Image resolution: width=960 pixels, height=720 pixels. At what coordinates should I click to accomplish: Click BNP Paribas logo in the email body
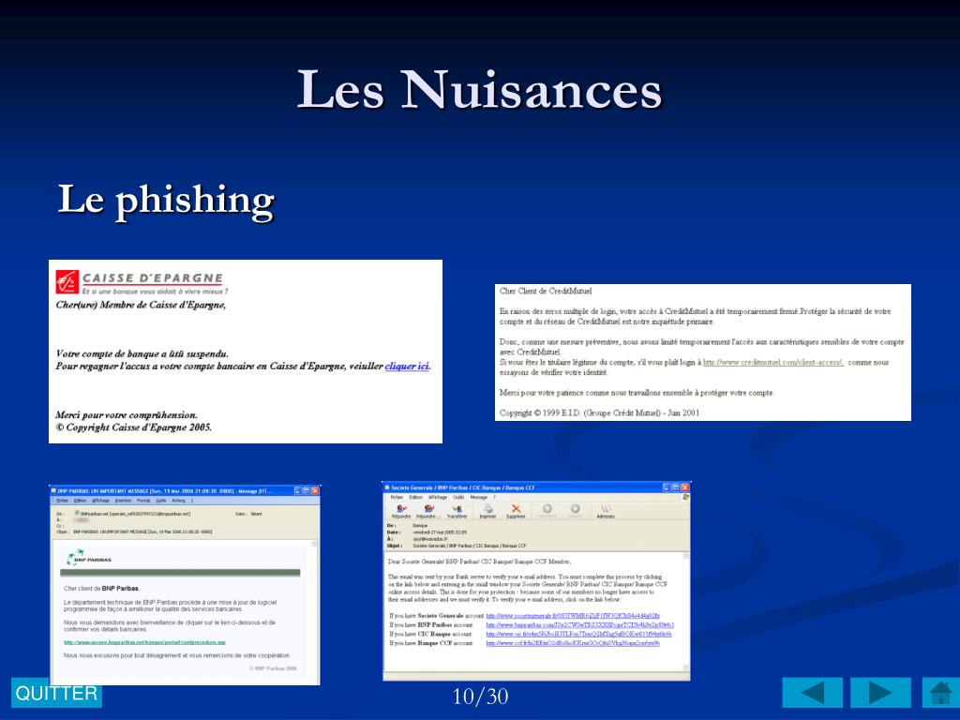click(90, 558)
